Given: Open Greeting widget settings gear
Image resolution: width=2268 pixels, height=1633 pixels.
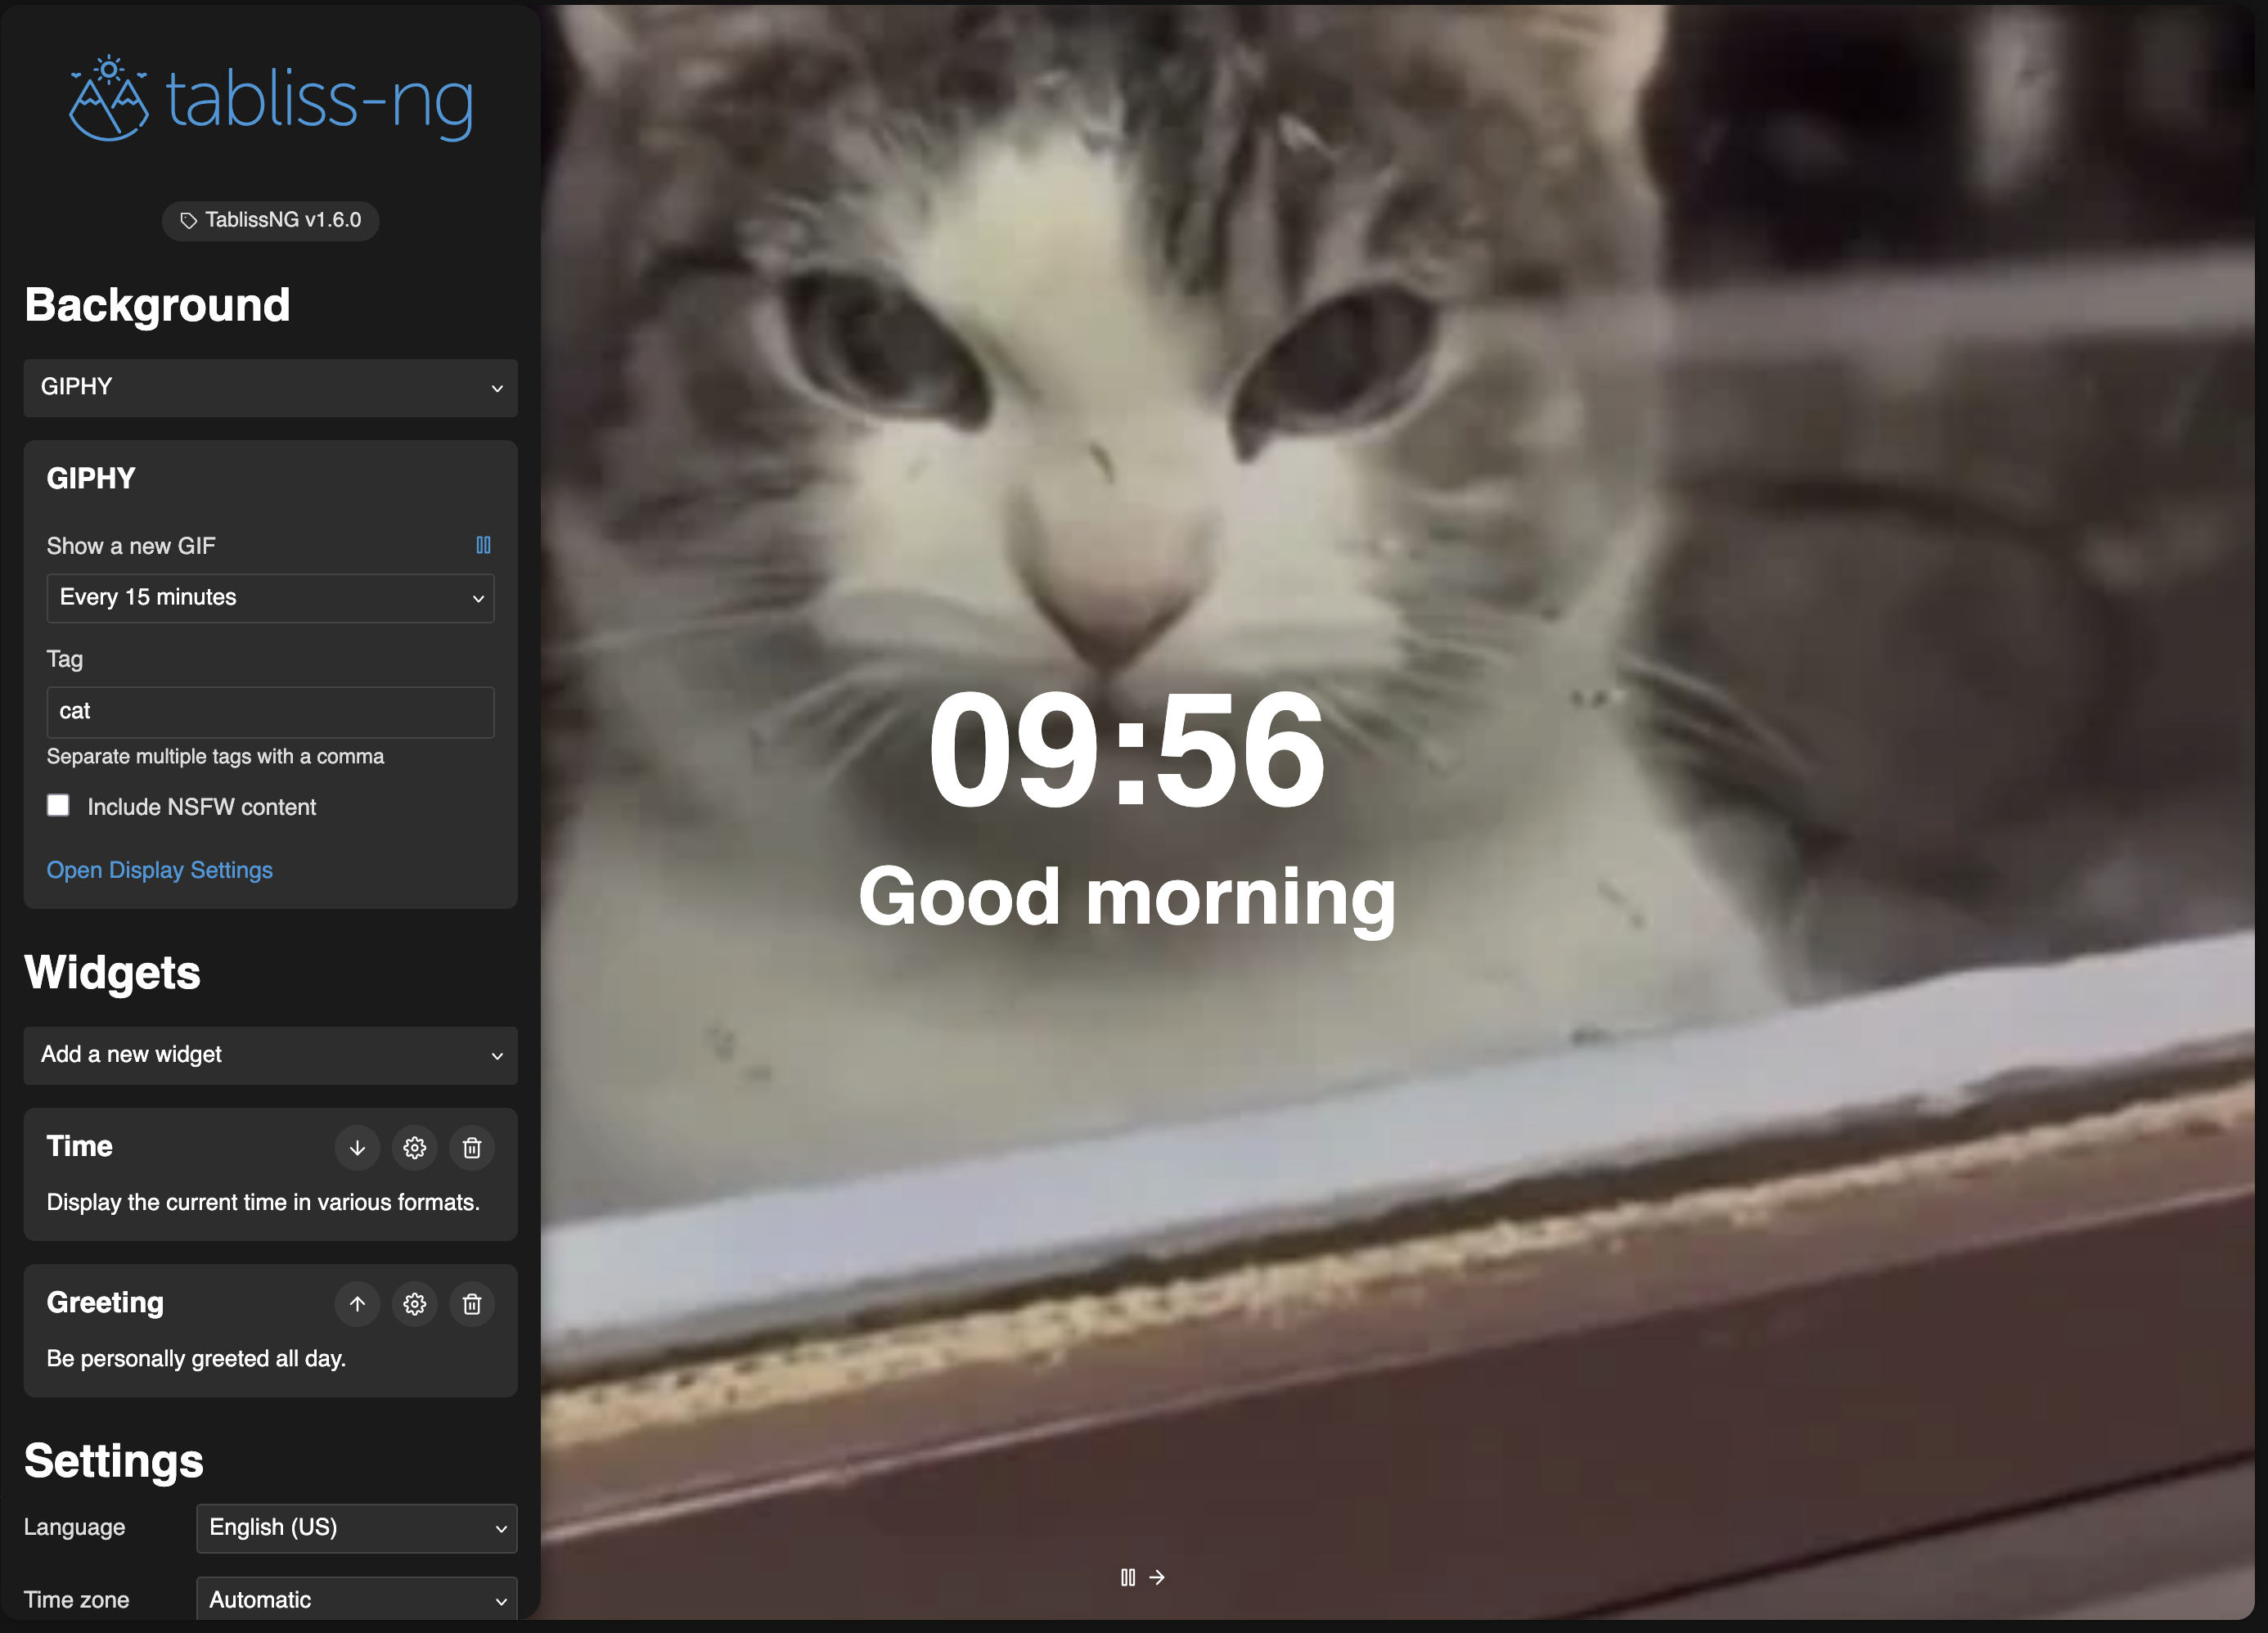Looking at the screenshot, I should pos(415,1304).
